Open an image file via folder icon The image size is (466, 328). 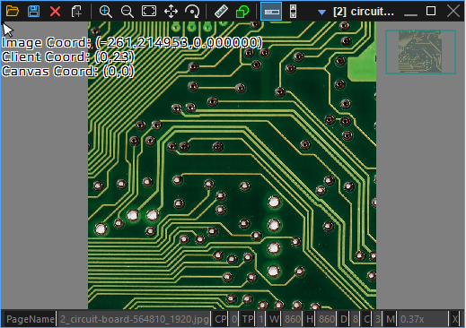pyautogui.click(x=13, y=12)
